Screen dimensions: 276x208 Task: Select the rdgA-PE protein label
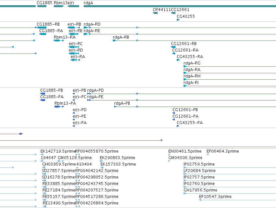95,97
